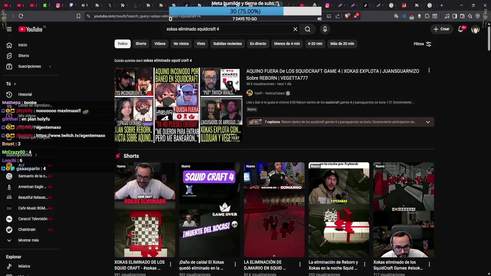The height and width of the screenshot is (276, 491).
Task: Open YanPi NoticiaTubers channel avatar
Action: (249, 93)
